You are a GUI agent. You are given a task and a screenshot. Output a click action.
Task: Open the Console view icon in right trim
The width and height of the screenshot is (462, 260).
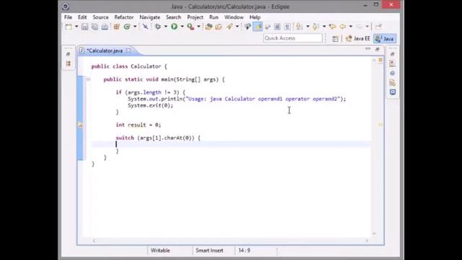click(393, 92)
